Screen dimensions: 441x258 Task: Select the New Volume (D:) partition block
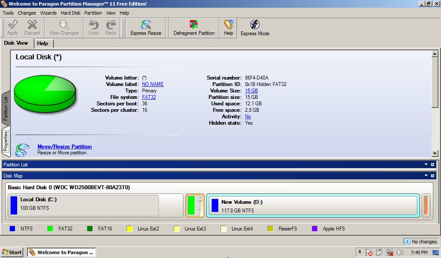[313, 206]
